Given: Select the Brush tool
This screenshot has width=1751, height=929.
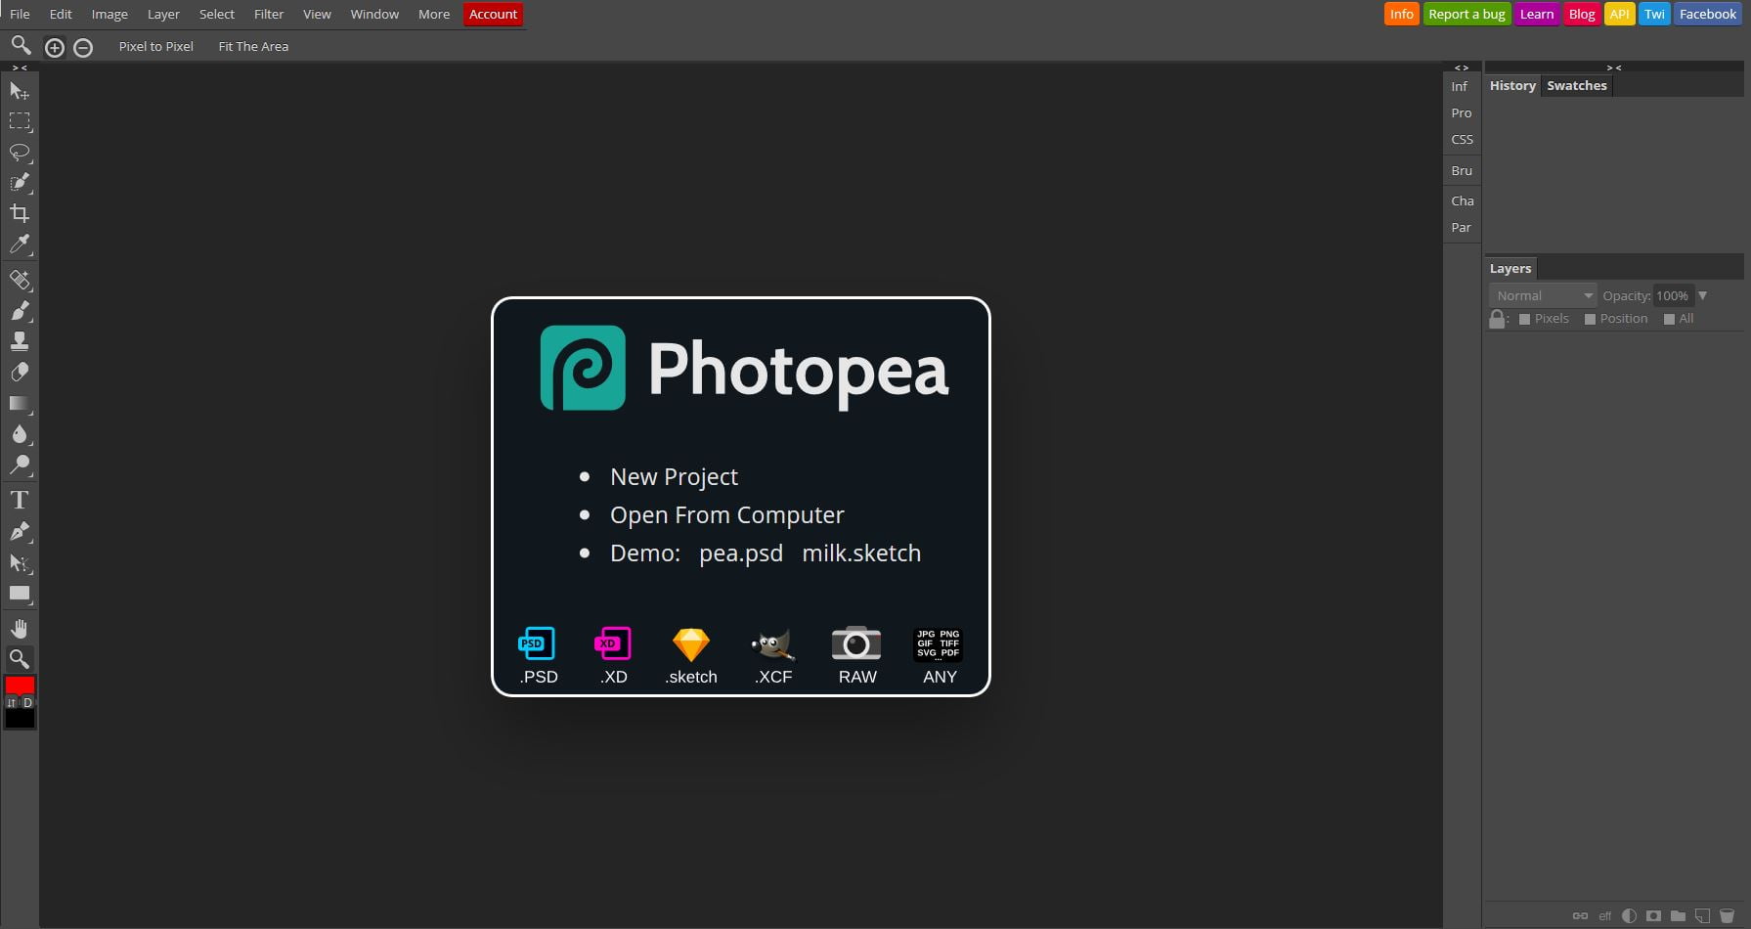Looking at the screenshot, I should pos(20,311).
